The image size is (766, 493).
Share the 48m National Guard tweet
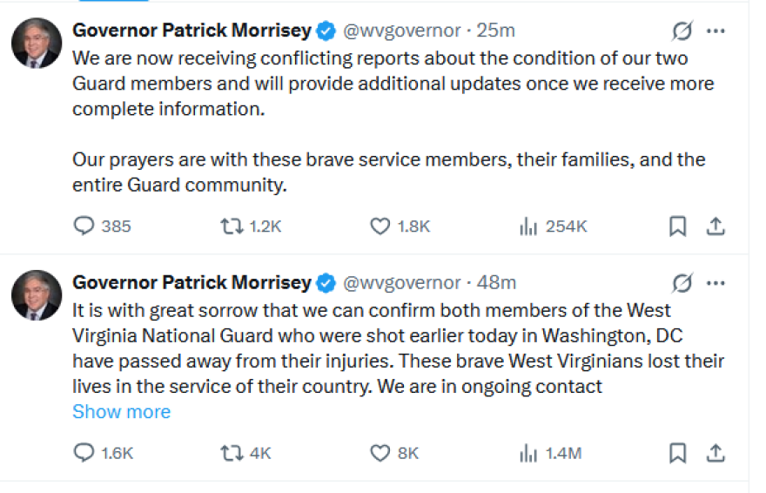pyautogui.click(x=715, y=453)
